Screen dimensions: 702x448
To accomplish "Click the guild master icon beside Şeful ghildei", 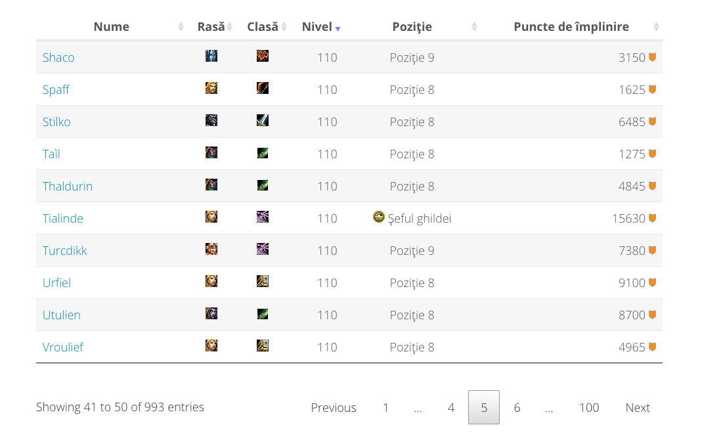I will point(378,217).
